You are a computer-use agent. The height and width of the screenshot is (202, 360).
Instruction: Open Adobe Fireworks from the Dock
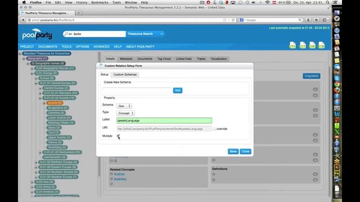point(337,173)
